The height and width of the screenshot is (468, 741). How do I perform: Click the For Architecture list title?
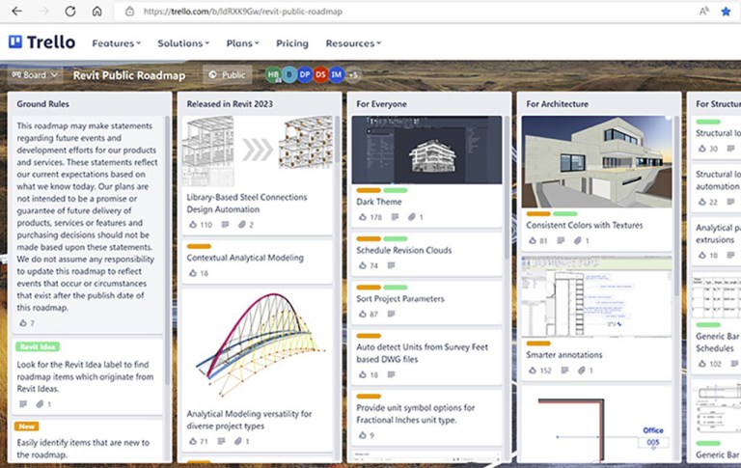(557, 104)
